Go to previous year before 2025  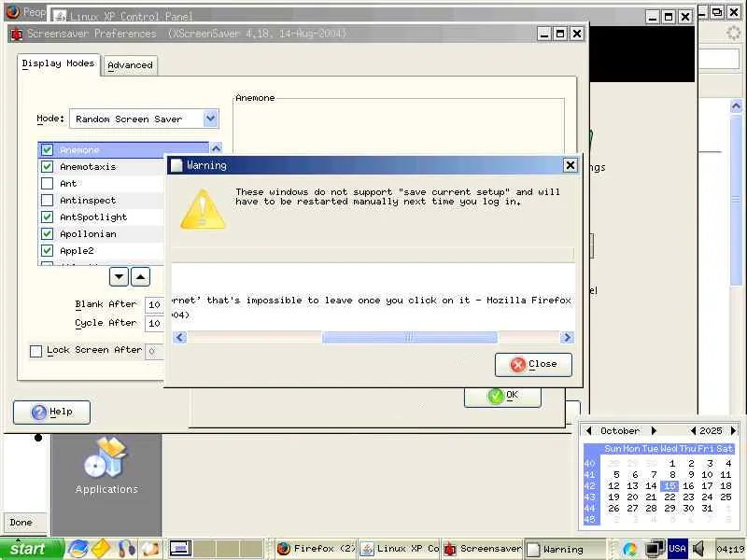(693, 430)
